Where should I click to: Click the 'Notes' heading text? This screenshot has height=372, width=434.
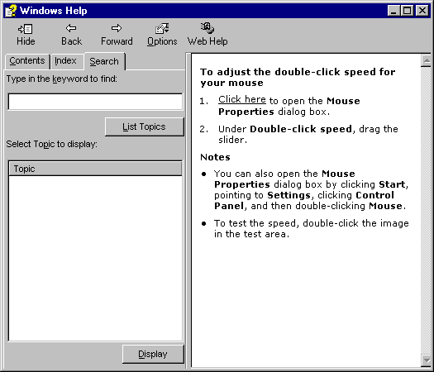215,157
